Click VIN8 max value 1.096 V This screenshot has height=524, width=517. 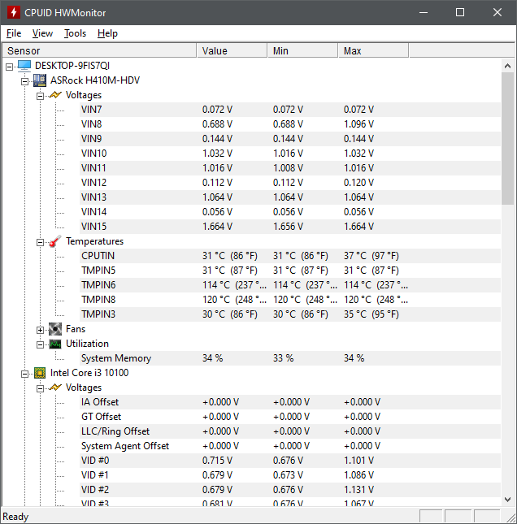pos(358,124)
